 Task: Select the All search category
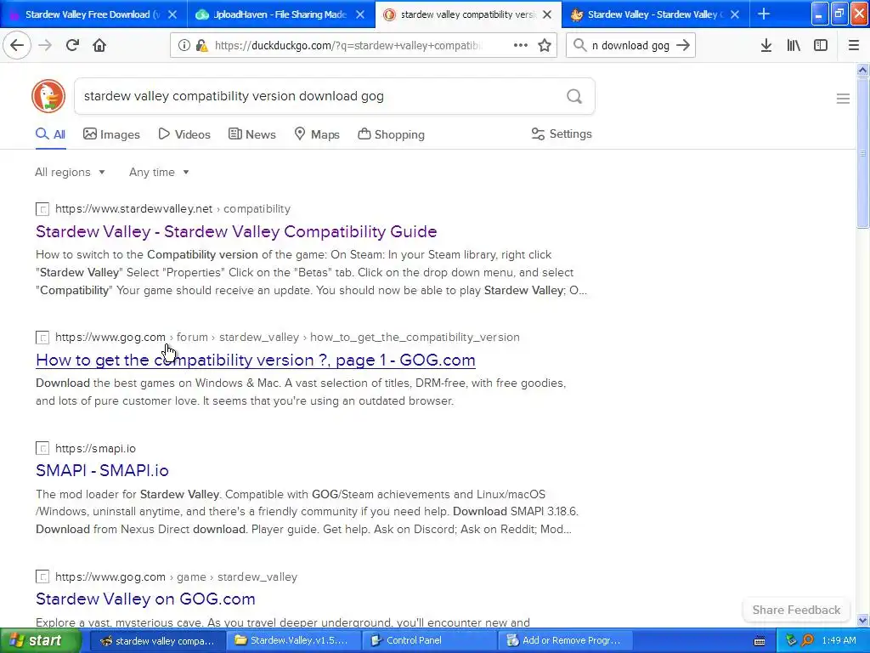[50, 134]
